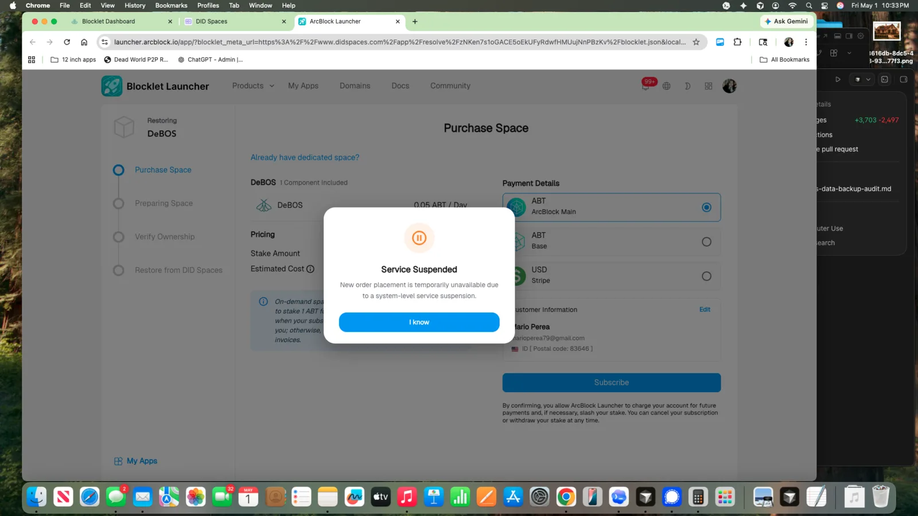Select ABT Base payment radio
Screen dimensions: 918x516
[x=706, y=242]
